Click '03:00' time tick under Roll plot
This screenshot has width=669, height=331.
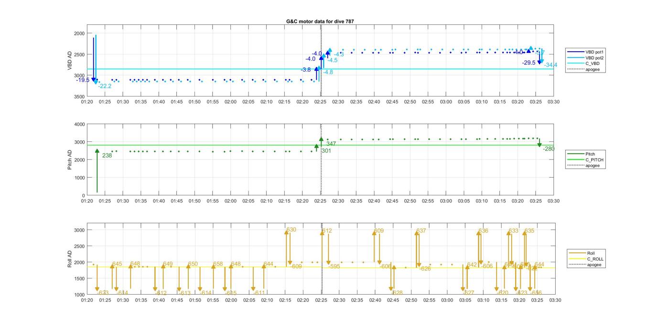(447, 300)
